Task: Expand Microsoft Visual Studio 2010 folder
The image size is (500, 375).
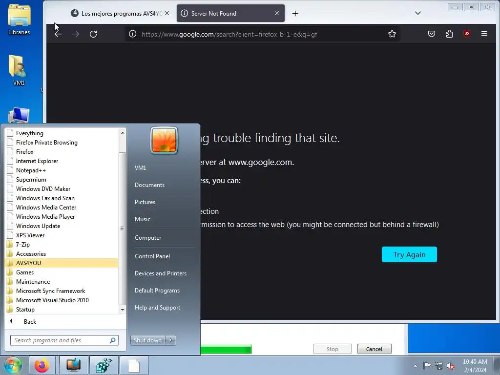Action: (62, 300)
